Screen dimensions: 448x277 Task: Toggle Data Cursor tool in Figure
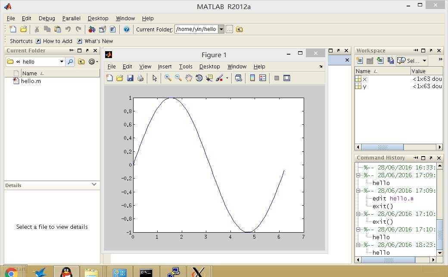[209, 78]
